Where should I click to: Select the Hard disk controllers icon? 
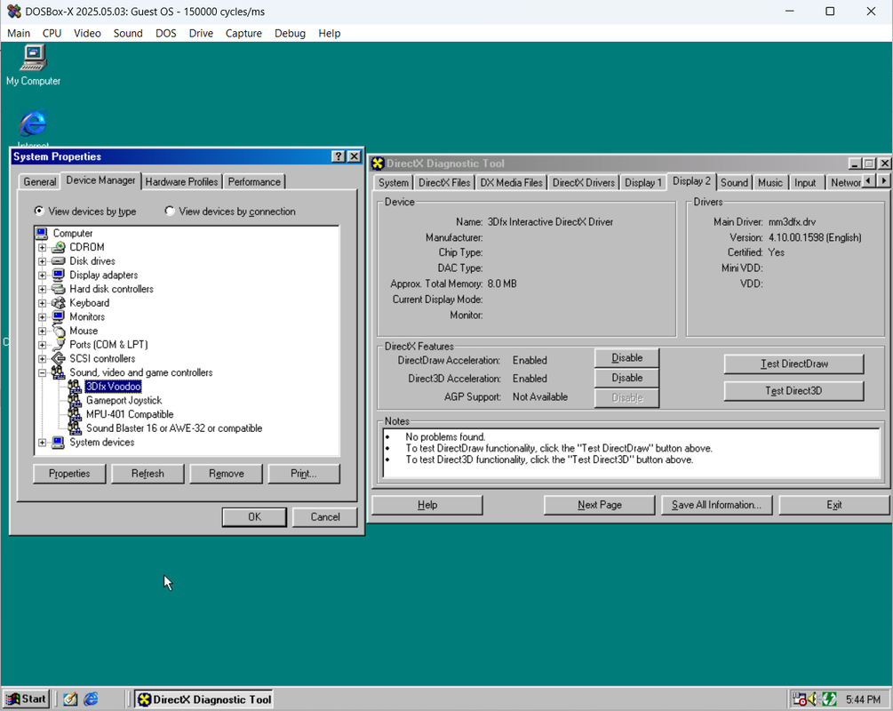(58, 289)
